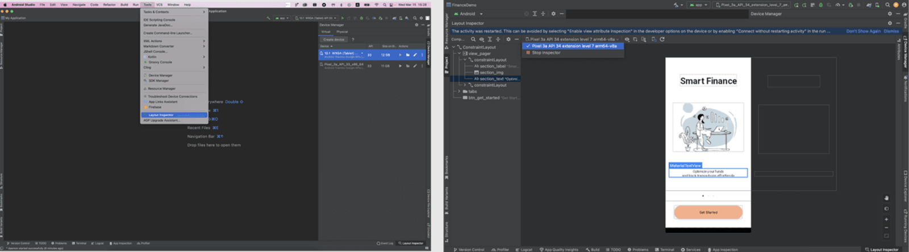Image resolution: width=909 pixels, height=252 pixels.
Task: Select section_img in component tree
Action: [x=491, y=72]
